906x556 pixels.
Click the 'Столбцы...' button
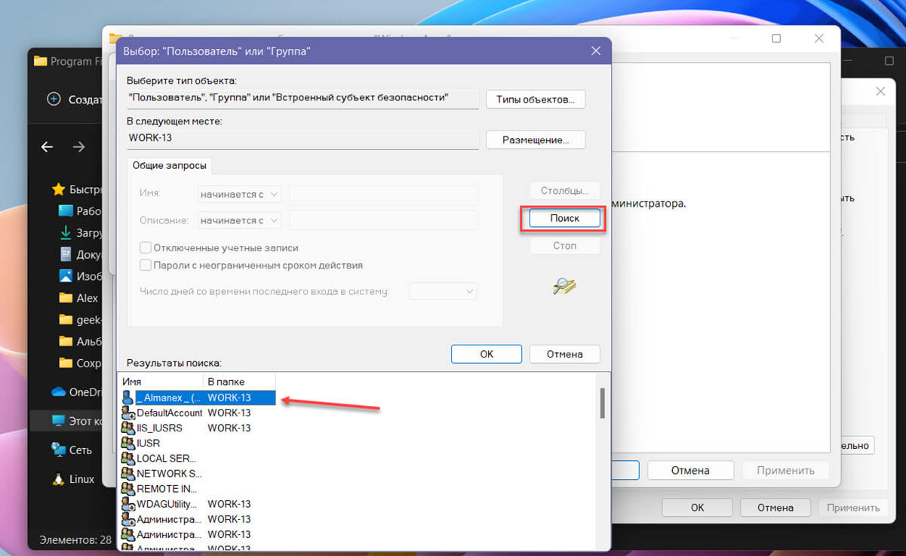pyautogui.click(x=564, y=191)
